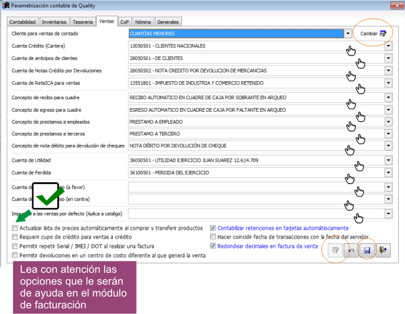Check Hacer coincidir fecha con servidor

click(x=213, y=237)
